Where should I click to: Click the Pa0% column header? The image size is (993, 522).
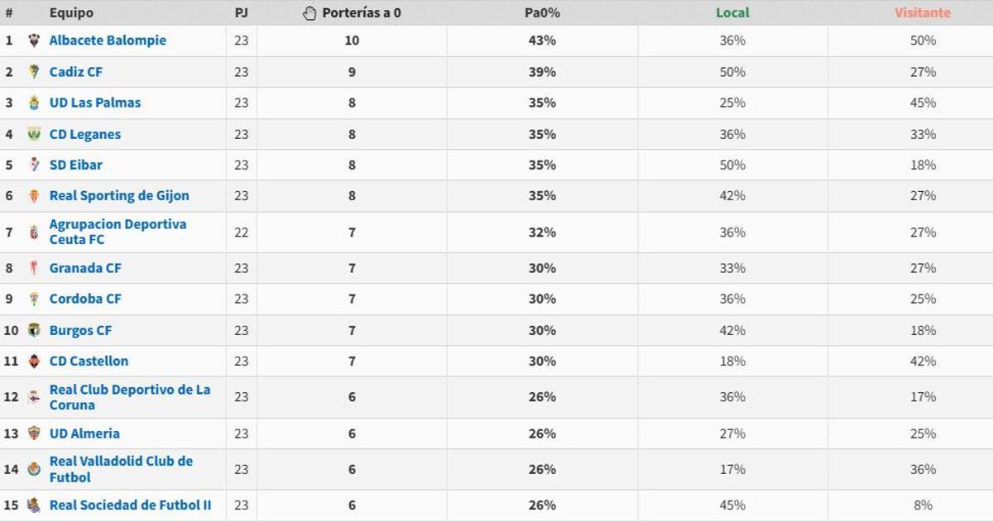(x=544, y=12)
